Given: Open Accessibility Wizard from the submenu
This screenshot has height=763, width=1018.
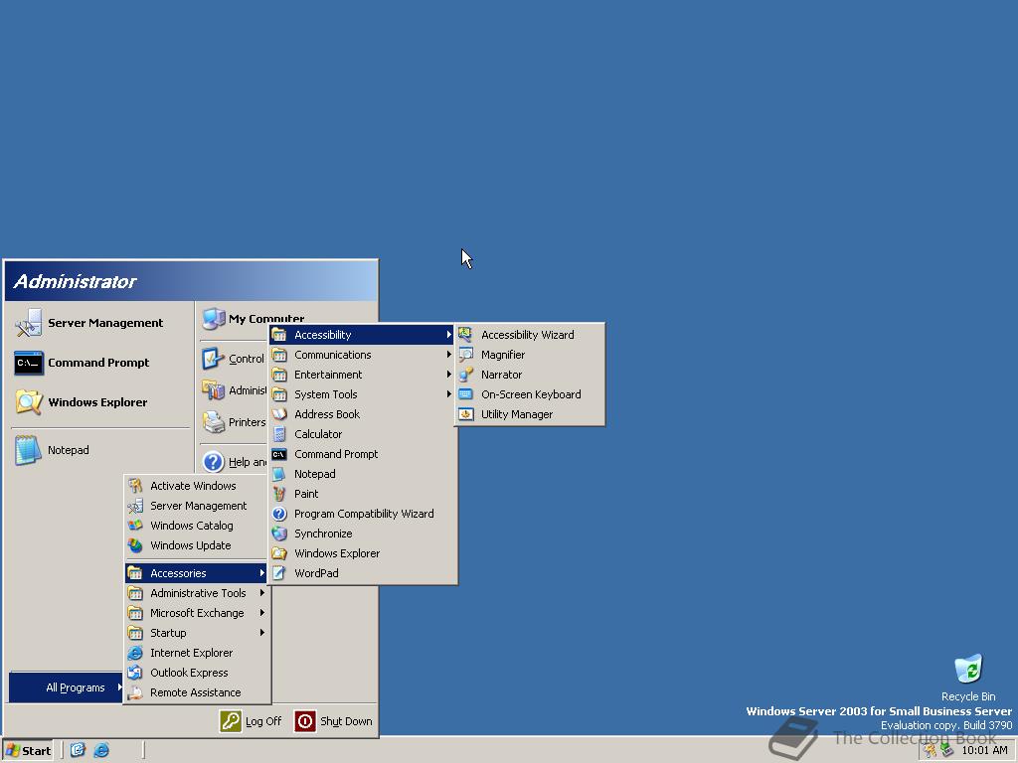Looking at the screenshot, I should point(530,335).
